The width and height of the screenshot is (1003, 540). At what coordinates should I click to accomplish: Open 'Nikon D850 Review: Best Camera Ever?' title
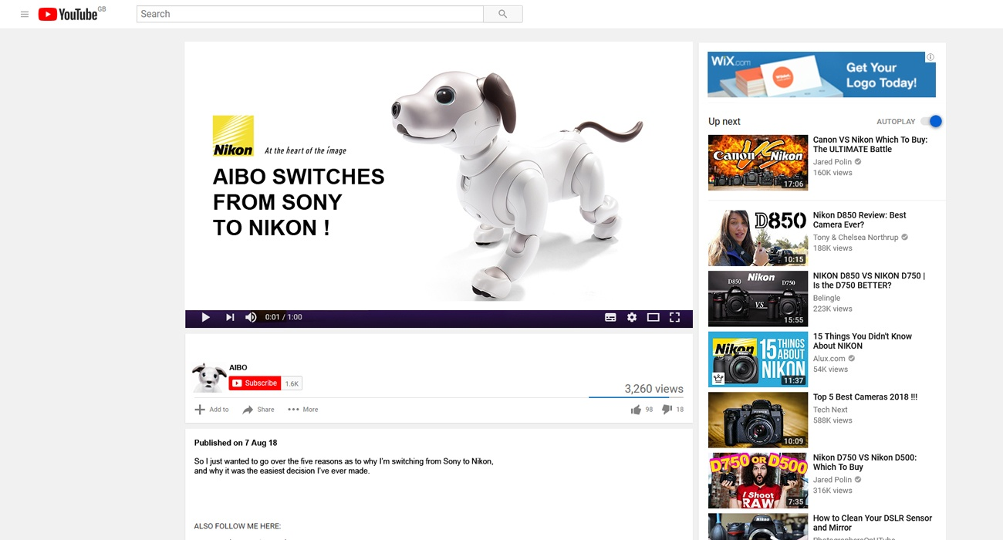click(859, 220)
